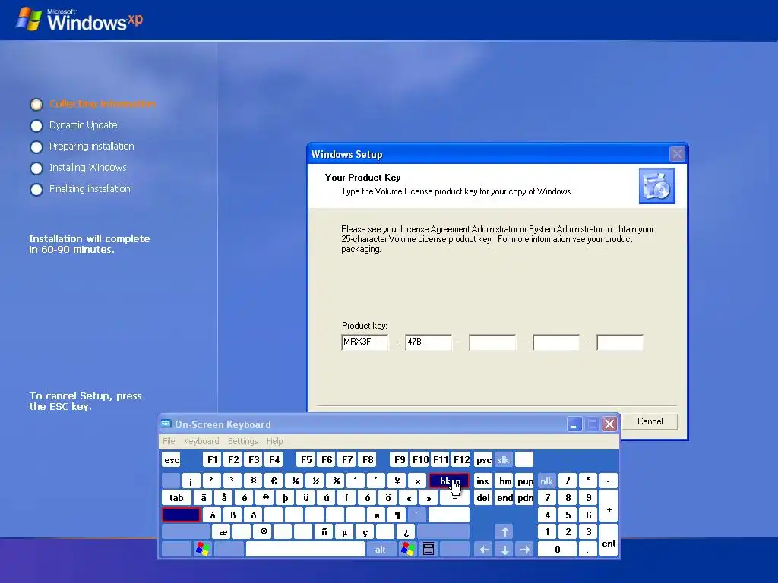
Task: Click the superscript ² key
Action: [211, 481]
